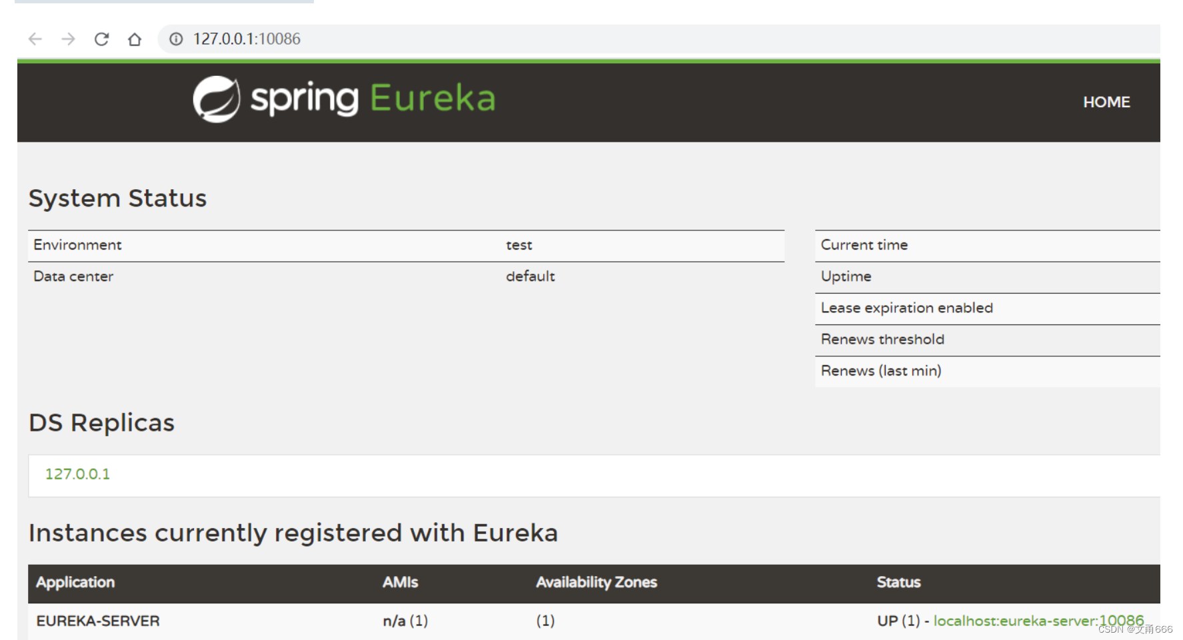Click the AMIs column header
Image resolution: width=1183 pixels, height=640 pixels.
pyautogui.click(x=400, y=582)
